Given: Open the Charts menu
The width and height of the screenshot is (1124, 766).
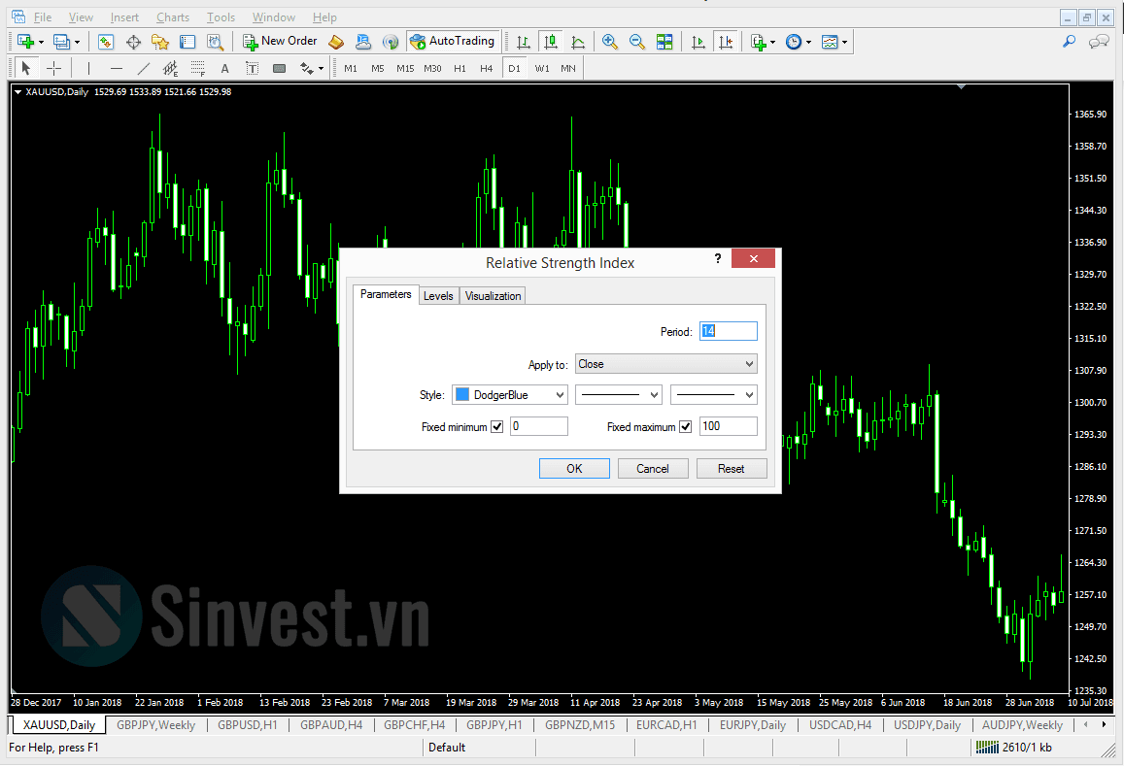Looking at the screenshot, I should (x=173, y=17).
